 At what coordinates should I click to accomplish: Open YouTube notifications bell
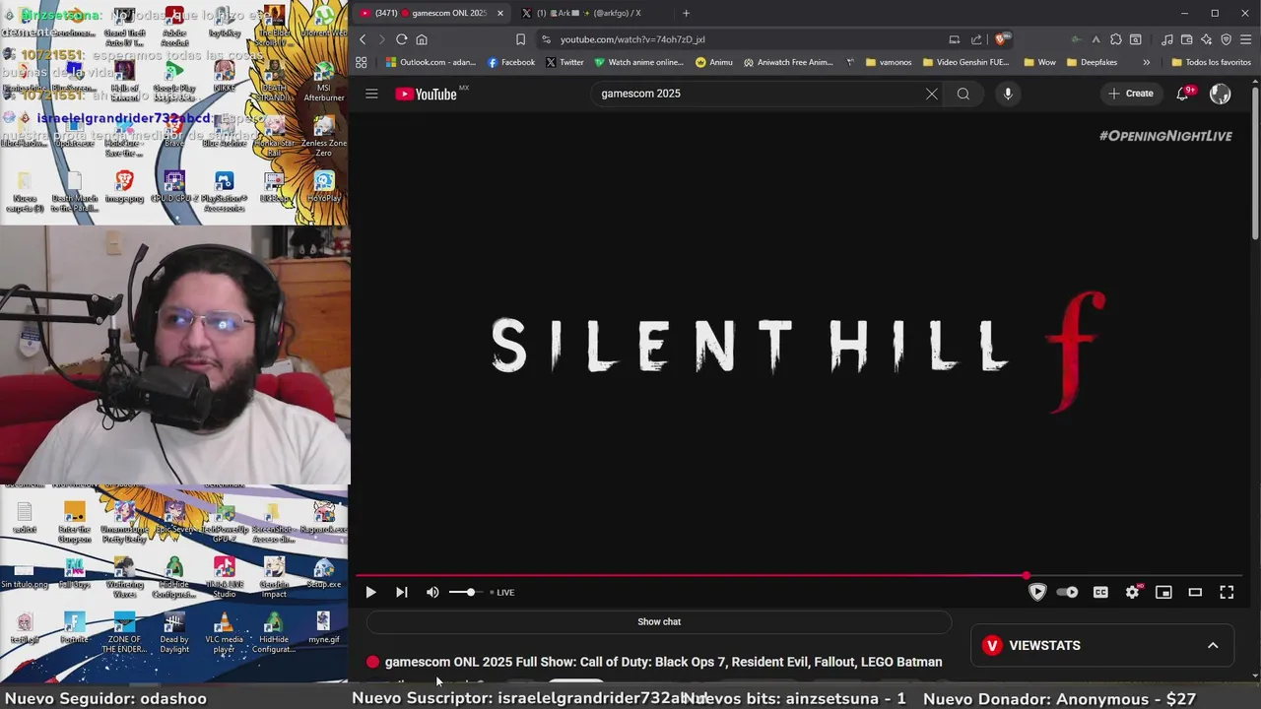pyautogui.click(x=1183, y=94)
